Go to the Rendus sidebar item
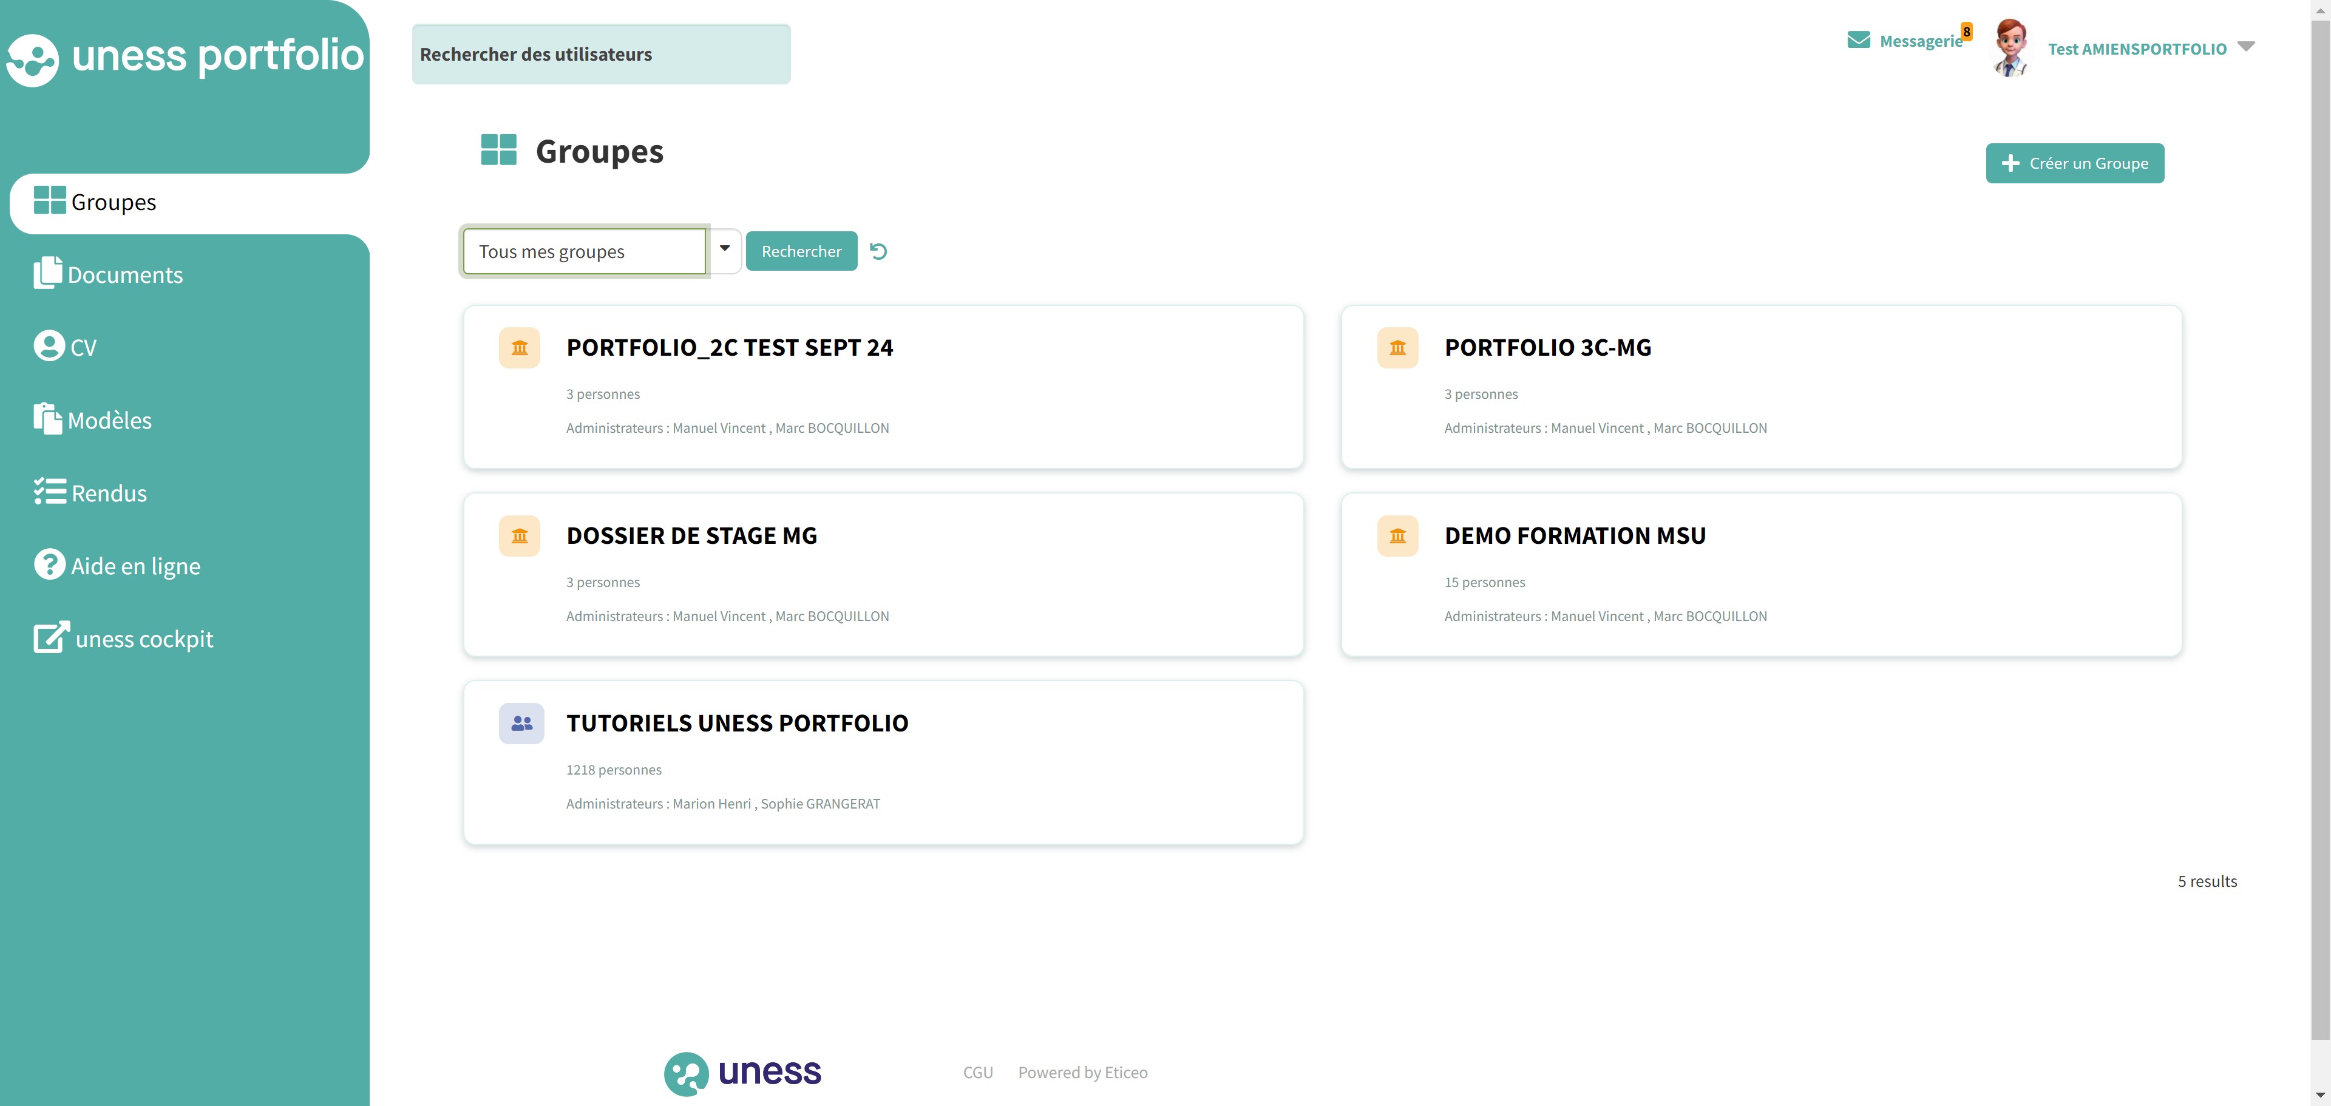2331x1106 pixels. 109,494
